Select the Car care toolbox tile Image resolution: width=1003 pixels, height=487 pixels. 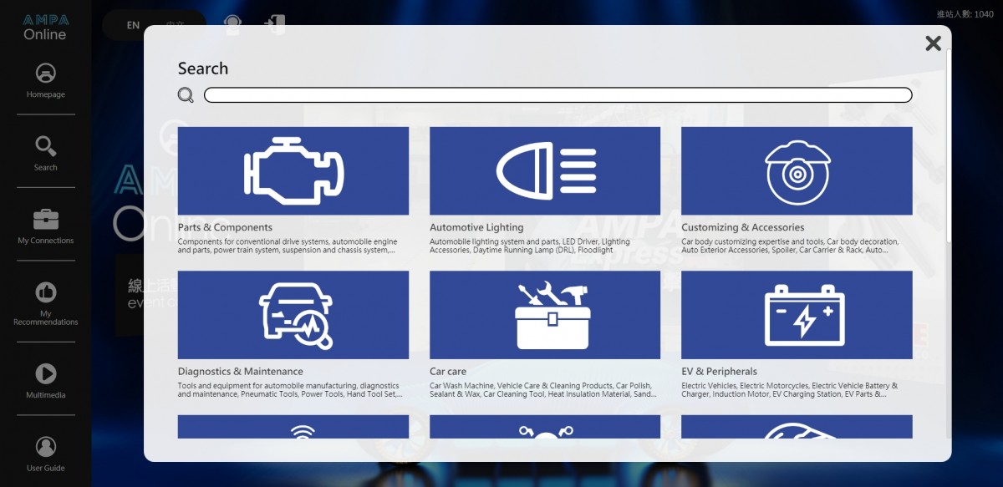[545, 315]
